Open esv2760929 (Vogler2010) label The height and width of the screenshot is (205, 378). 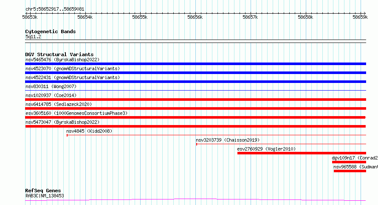[266, 149]
